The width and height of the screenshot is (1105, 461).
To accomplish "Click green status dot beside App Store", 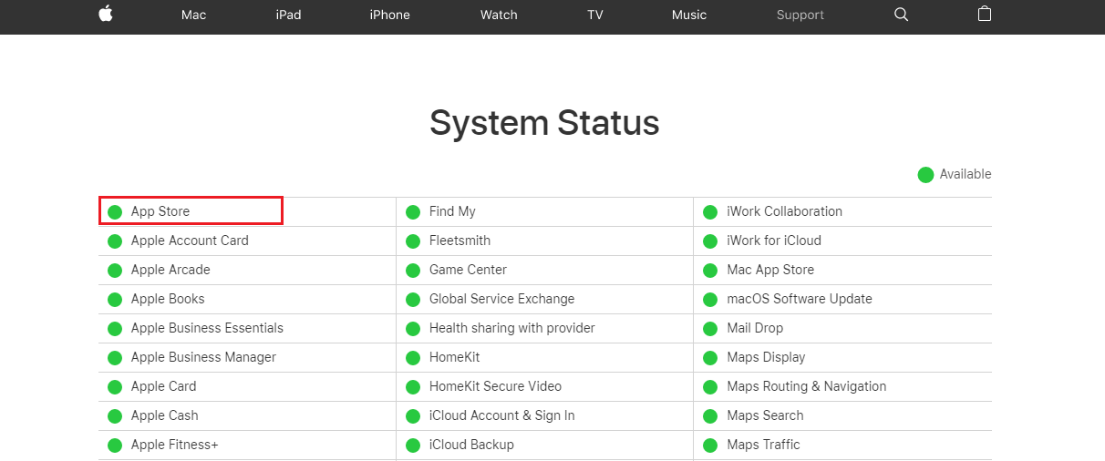I will click(x=115, y=212).
